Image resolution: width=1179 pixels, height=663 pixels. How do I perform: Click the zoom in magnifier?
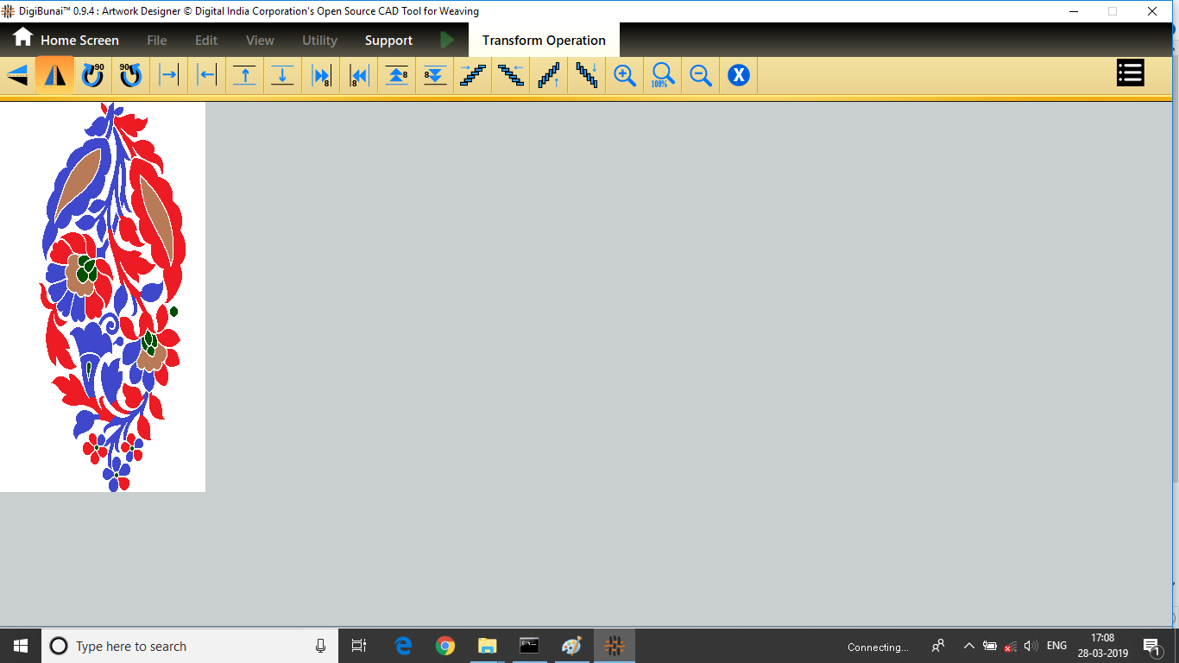(624, 75)
